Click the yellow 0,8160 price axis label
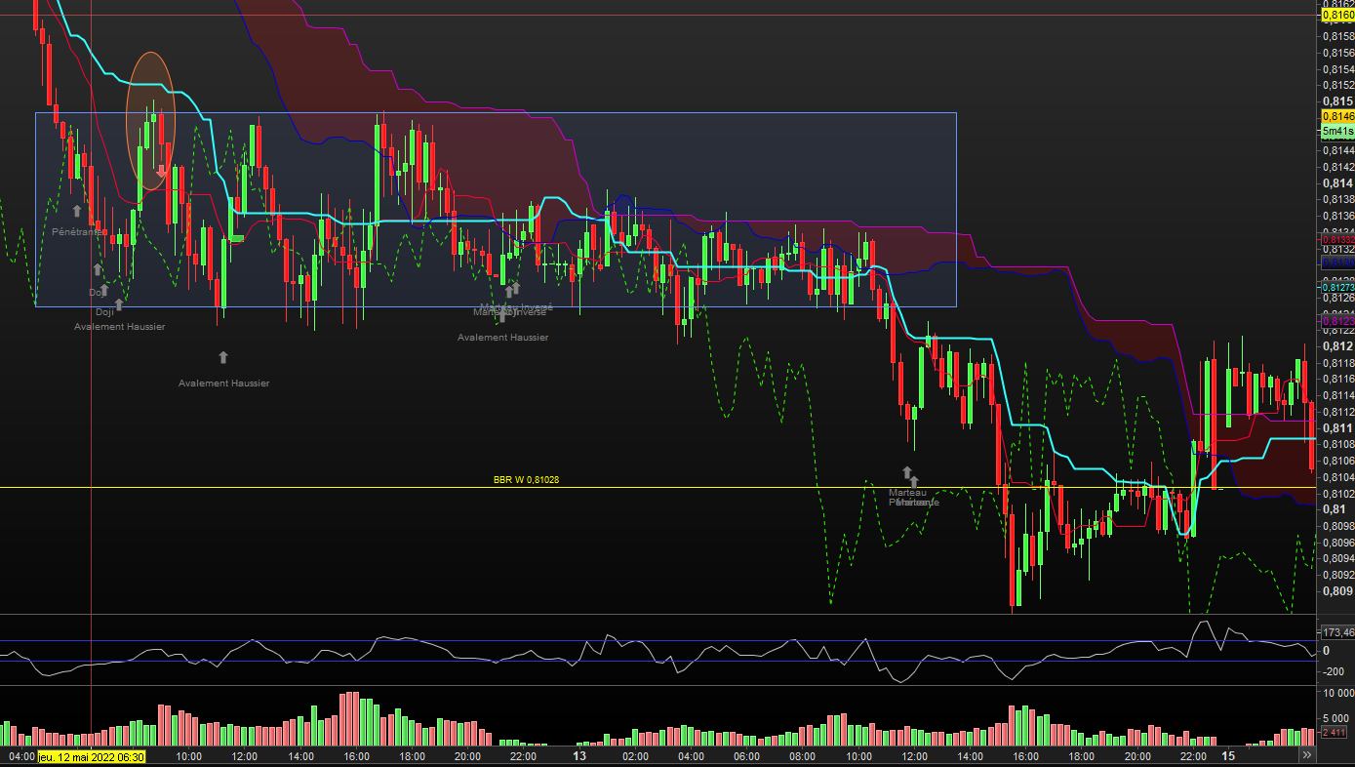This screenshot has width=1355, height=767. pos(1335,15)
